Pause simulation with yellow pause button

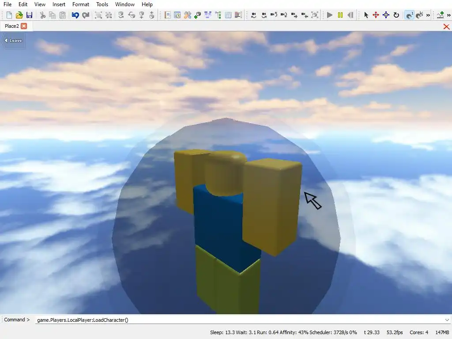pos(340,15)
